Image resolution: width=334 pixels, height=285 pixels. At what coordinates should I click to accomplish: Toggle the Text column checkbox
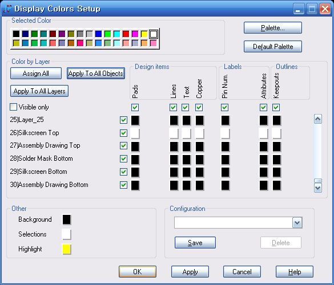click(186, 107)
